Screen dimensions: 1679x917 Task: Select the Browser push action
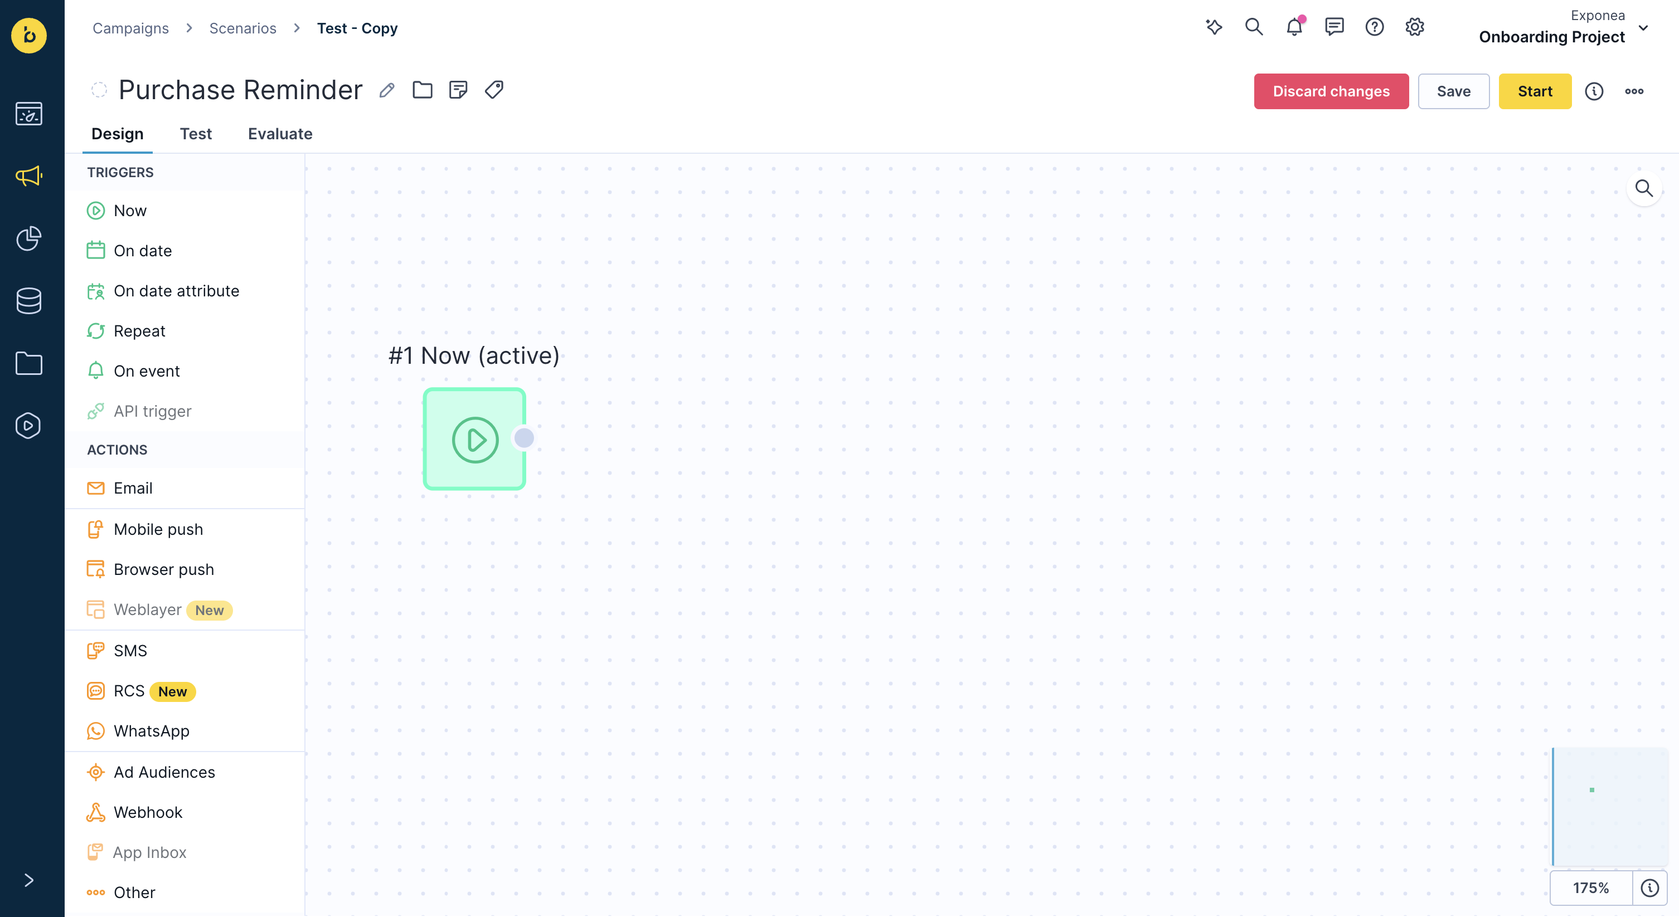pyautogui.click(x=185, y=570)
